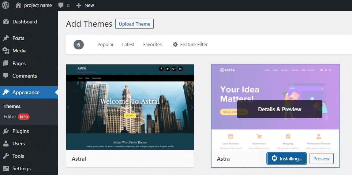Image resolution: width=352 pixels, height=175 pixels.
Task: Click the Appearance paintbrush icon
Action: coord(6,92)
